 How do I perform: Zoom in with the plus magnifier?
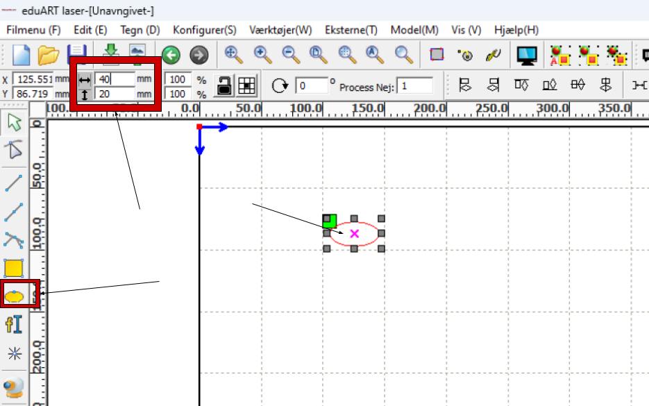pos(262,55)
